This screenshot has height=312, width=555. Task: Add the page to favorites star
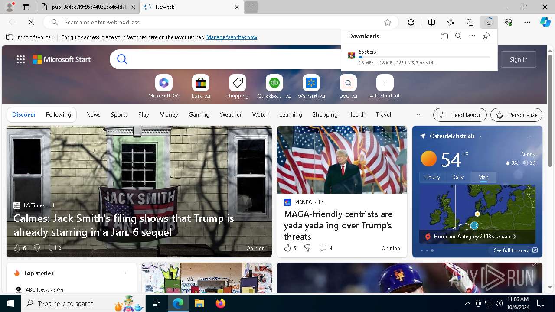pyautogui.click(x=388, y=22)
